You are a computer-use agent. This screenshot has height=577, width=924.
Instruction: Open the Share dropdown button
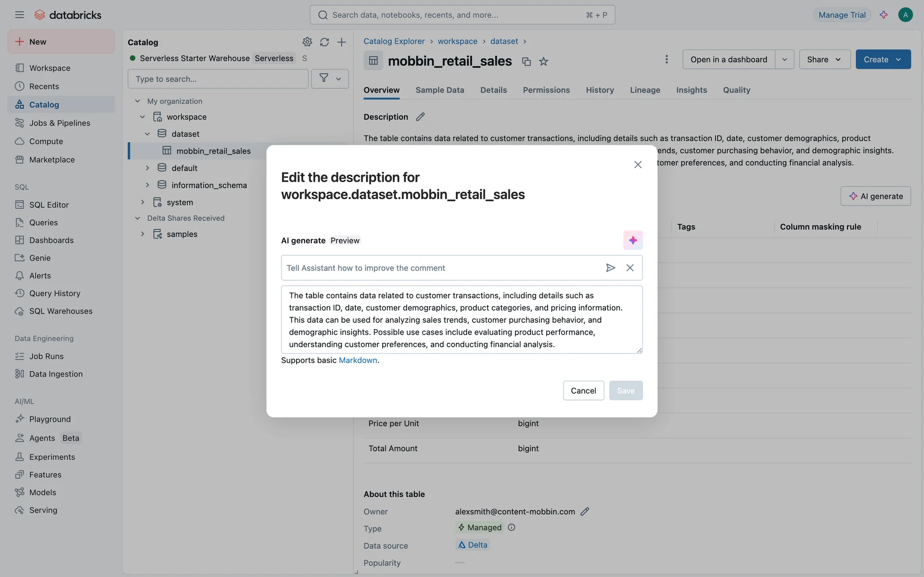pyautogui.click(x=824, y=59)
